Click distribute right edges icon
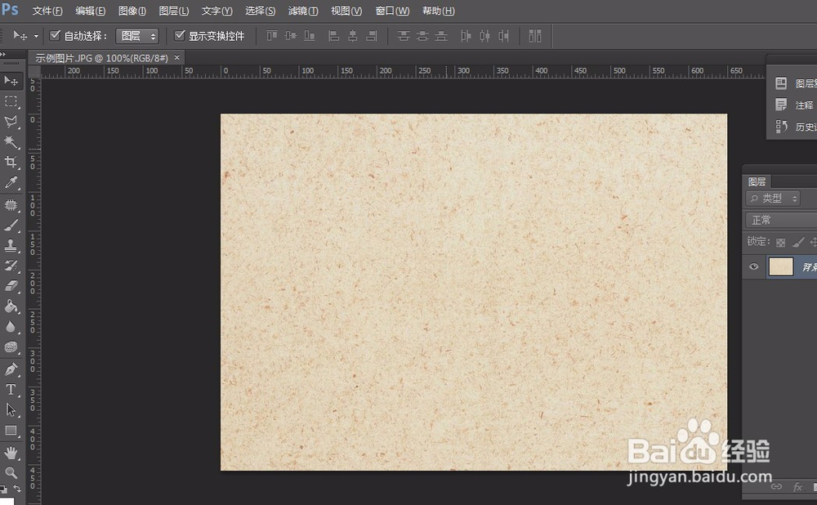 tap(503, 35)
